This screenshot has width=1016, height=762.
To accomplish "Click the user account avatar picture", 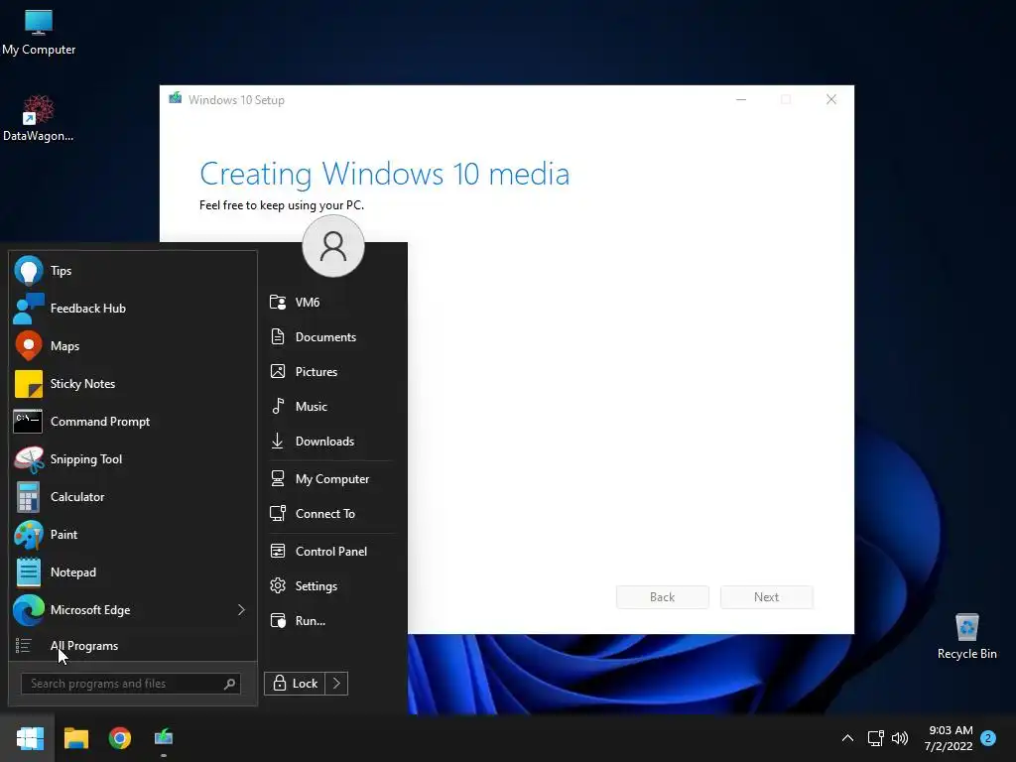I will coord(333,246).
